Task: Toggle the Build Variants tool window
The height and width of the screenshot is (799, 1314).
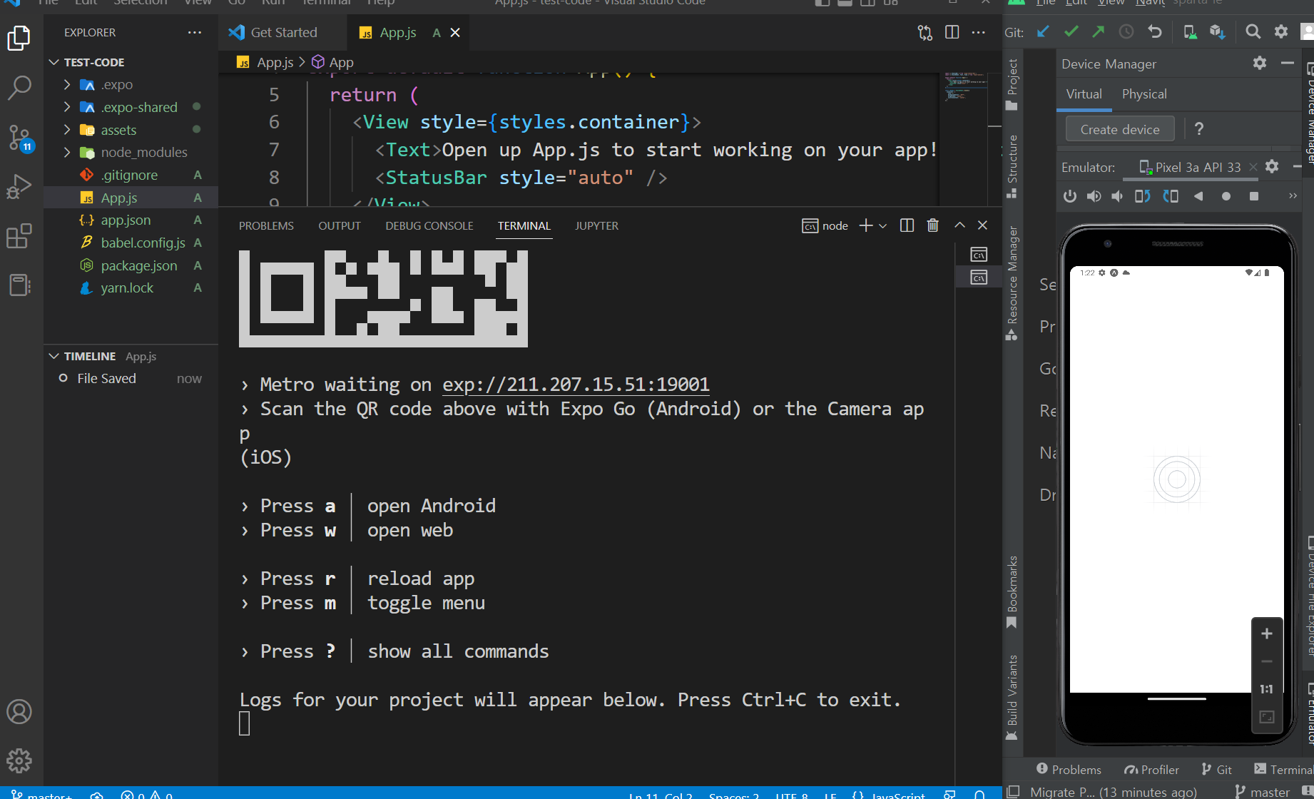Action: [1012, 698]
